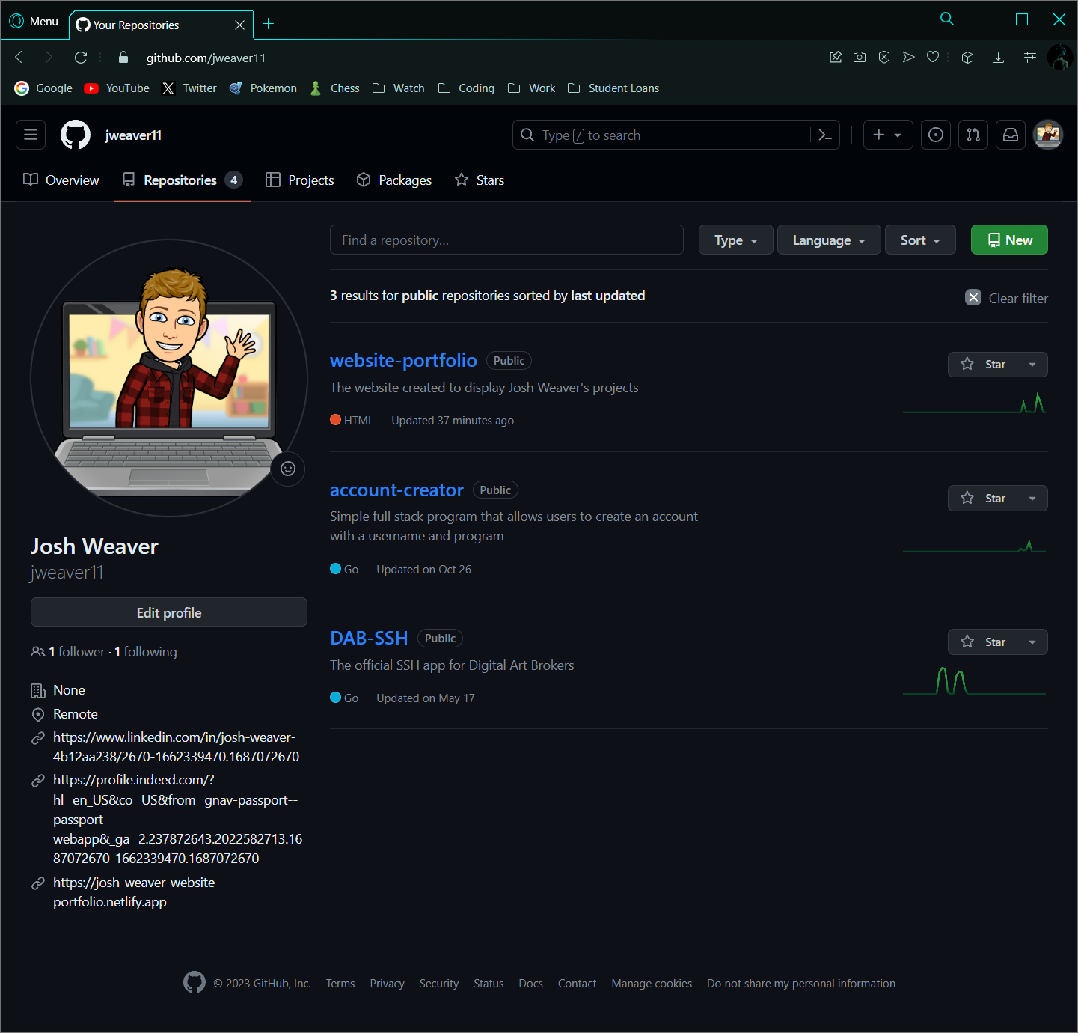This screenshot has height=1033, width=1078.
Task: Expand the Type filter dropdown
Action: pyautogui.click(x=736, y=240)
